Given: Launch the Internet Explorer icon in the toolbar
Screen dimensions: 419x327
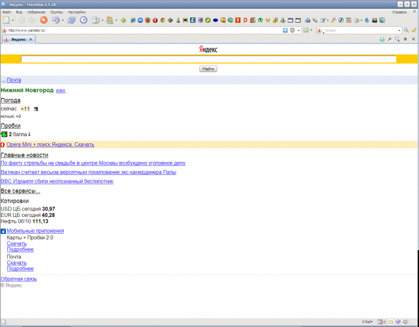Looking at the screenshot, I should [133, 20].
